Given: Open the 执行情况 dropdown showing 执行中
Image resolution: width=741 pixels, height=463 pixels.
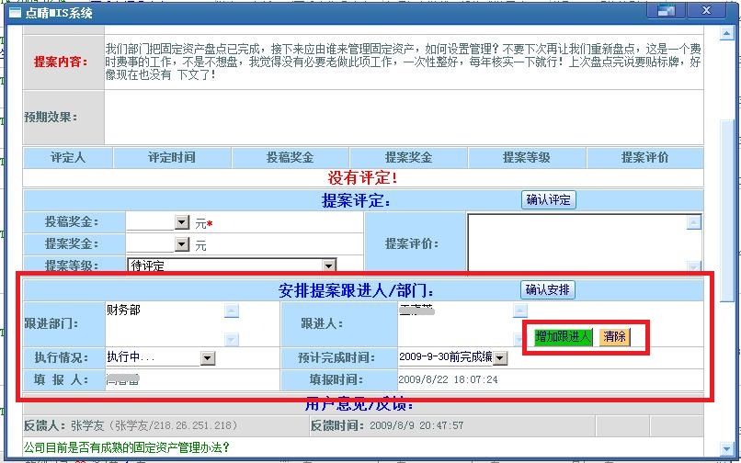Looking at the screenshot, I should 207,357.
